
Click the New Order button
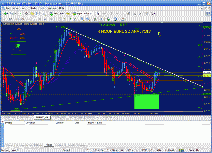click(x=57, y=13)
